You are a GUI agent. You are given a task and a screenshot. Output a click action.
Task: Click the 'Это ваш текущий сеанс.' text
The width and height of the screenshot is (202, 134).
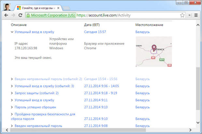coord(33,58)
